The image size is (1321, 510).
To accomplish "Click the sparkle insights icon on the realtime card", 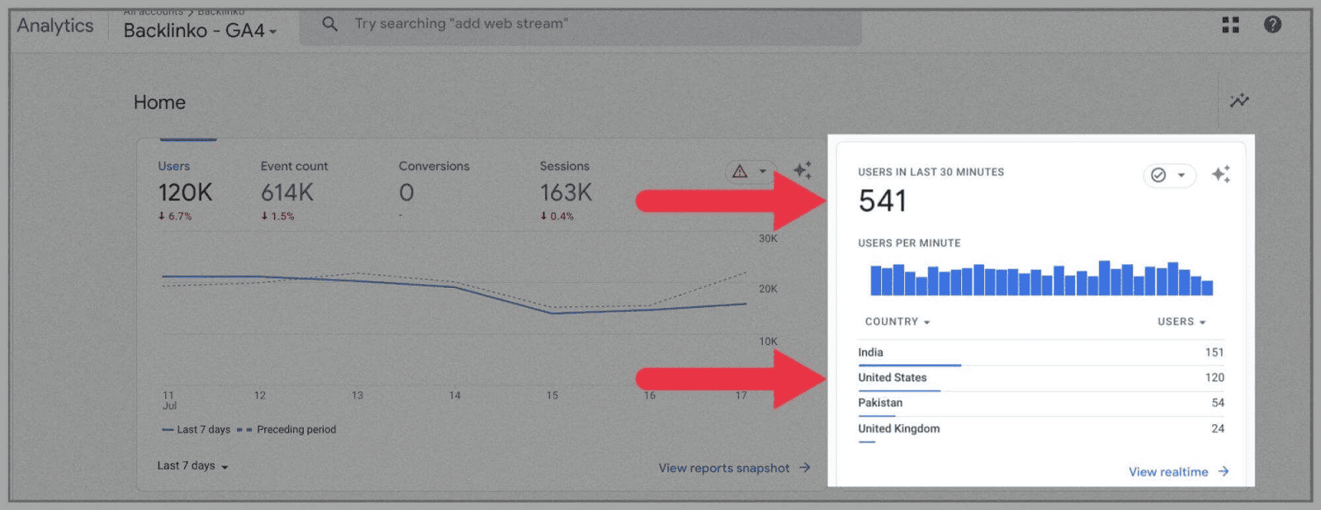I will point(1220,174).
